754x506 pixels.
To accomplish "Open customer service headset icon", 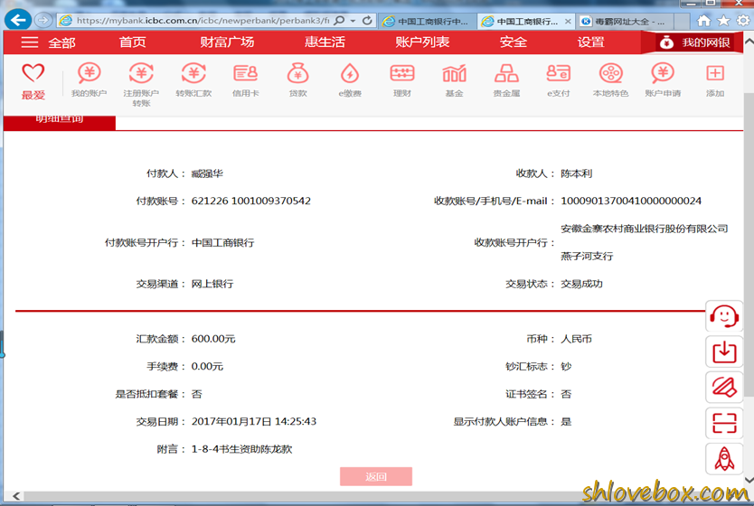I will tap(724, 316).
